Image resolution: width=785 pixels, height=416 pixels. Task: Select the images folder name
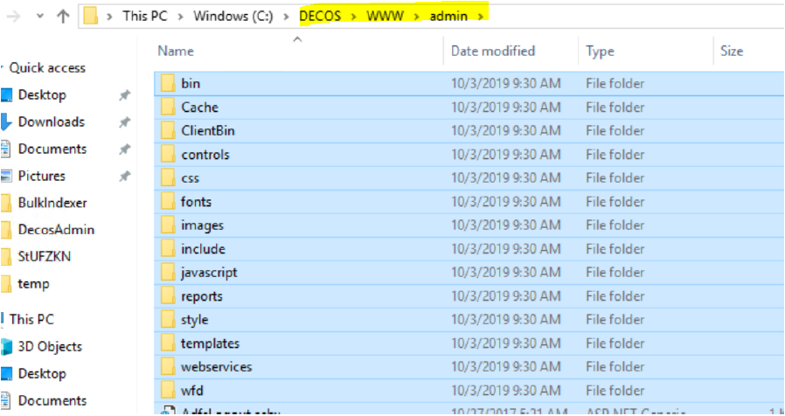[x=202, y=225]
